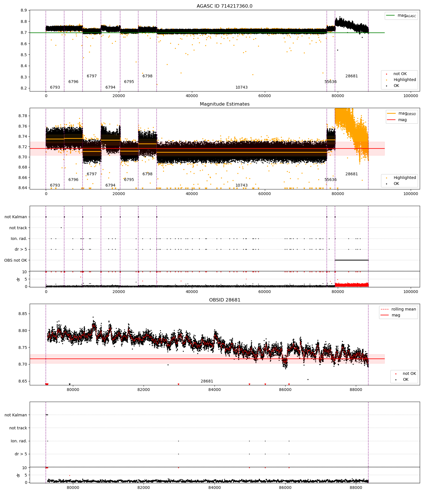Screen dimensions: 424x494
Task: Click obsid label 10743 in Magnitude Estimates plot
Action: (241, 185)
